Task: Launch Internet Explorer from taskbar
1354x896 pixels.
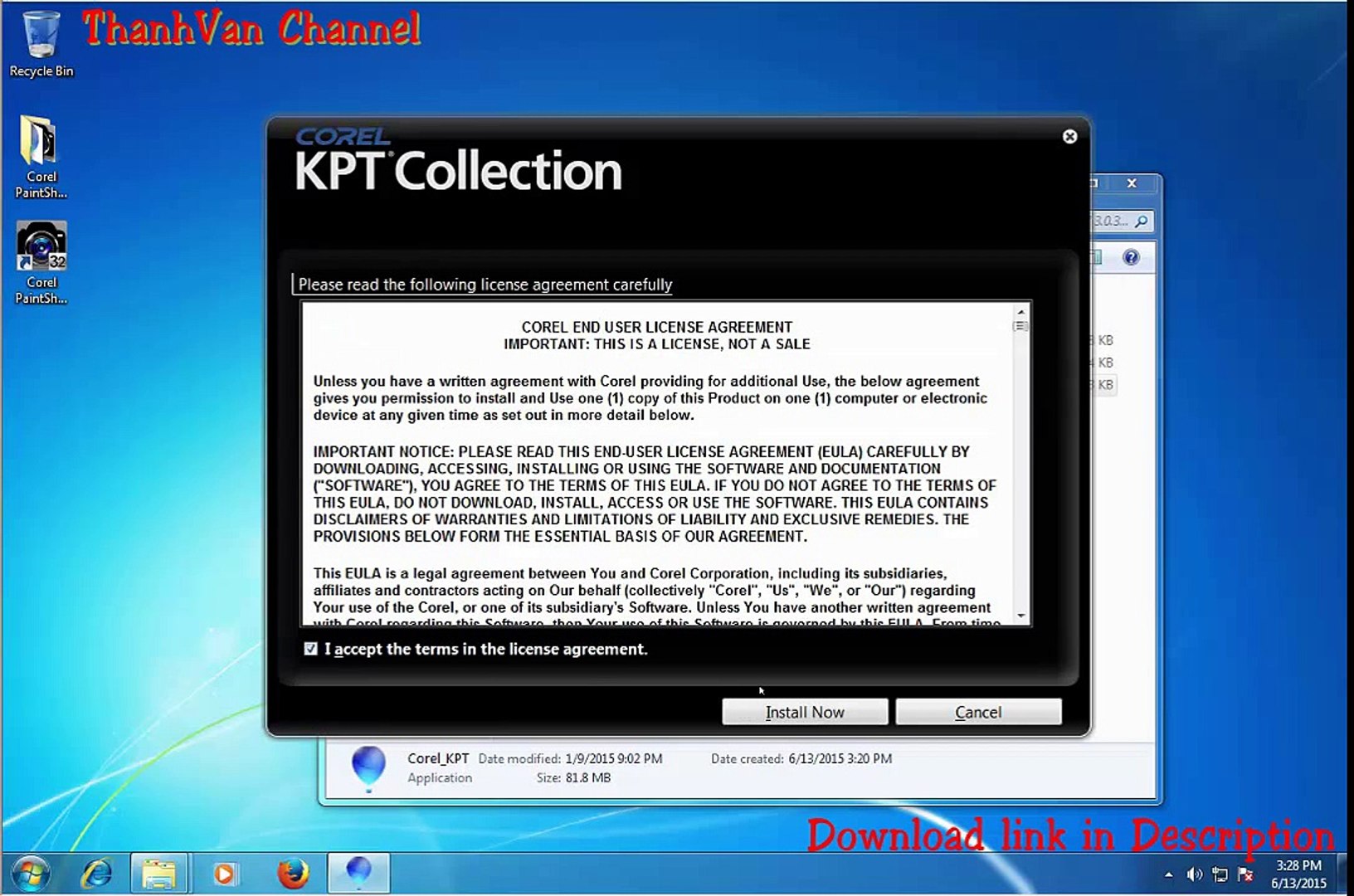Action: [97, 874]
